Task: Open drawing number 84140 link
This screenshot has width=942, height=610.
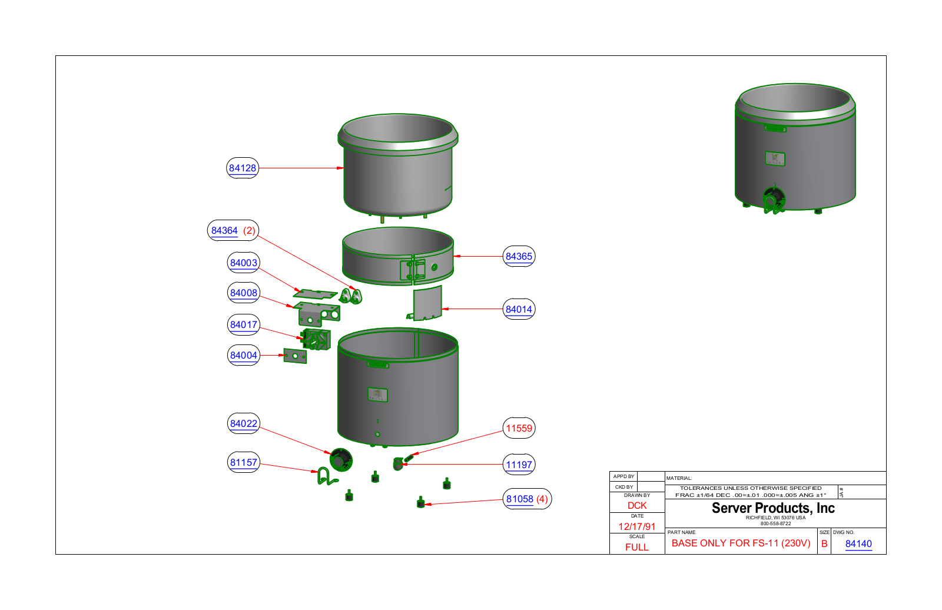Action: point(858,543)
